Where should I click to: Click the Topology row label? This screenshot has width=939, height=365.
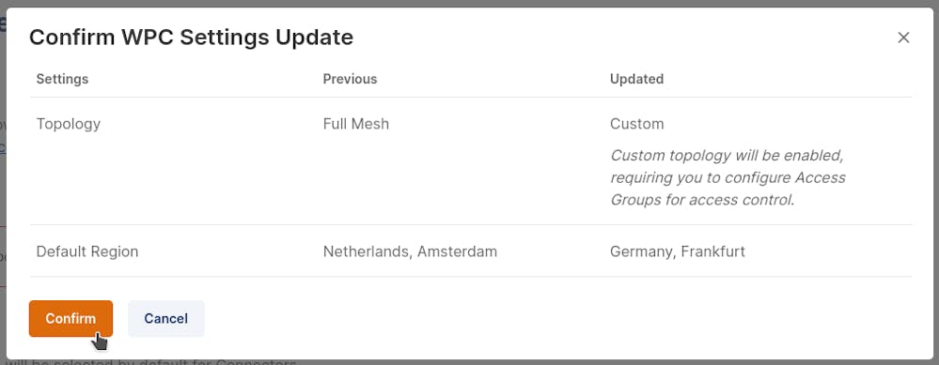(x=69, y=124)
